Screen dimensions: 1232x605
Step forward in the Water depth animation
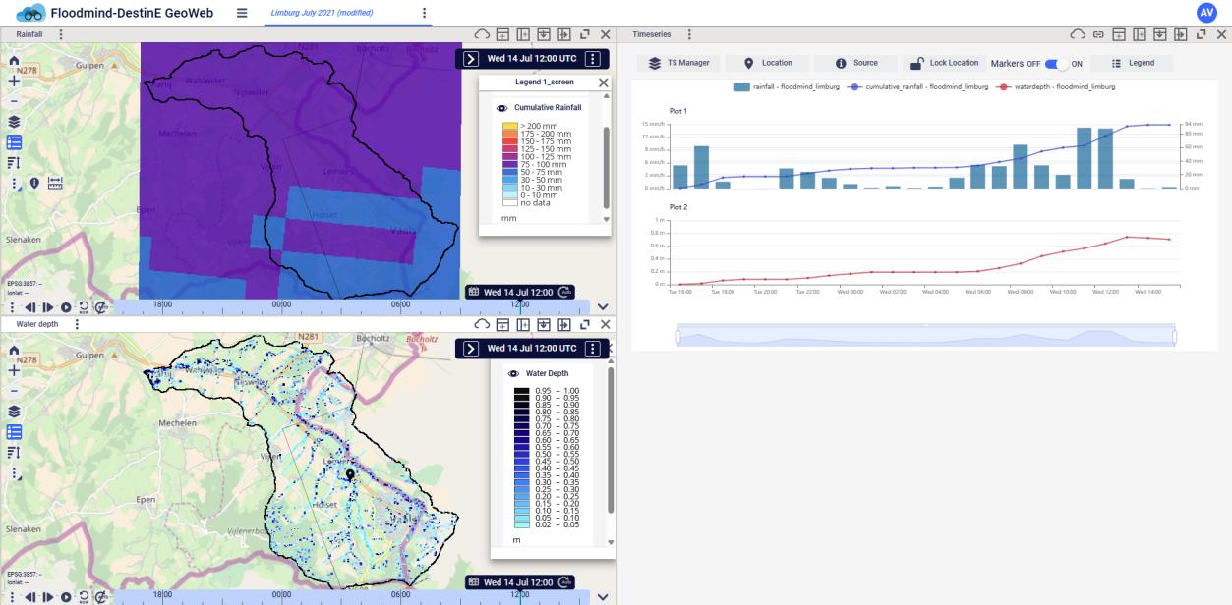(48, 597)
